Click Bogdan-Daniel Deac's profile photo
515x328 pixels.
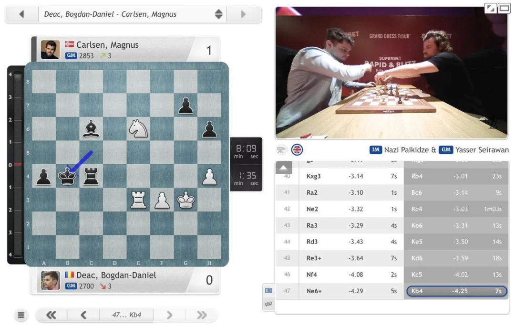click(x=50, y=281)
